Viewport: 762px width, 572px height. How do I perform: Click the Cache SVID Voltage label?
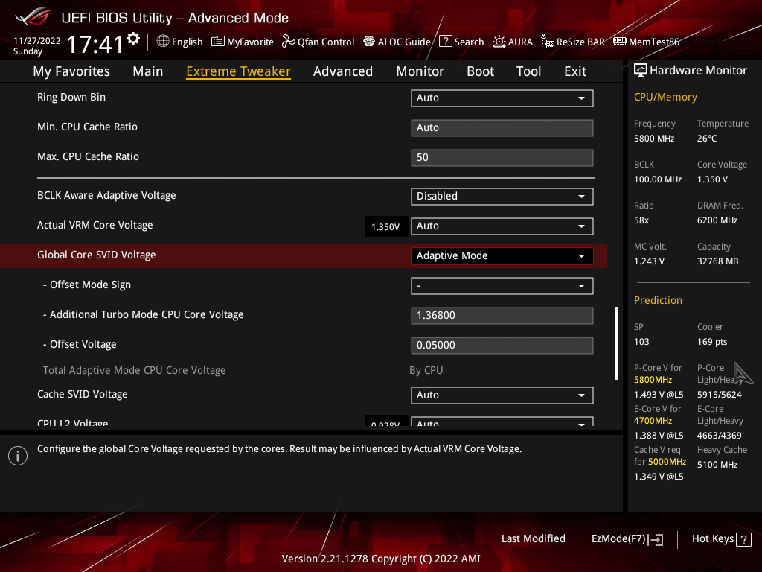point(82,395)
